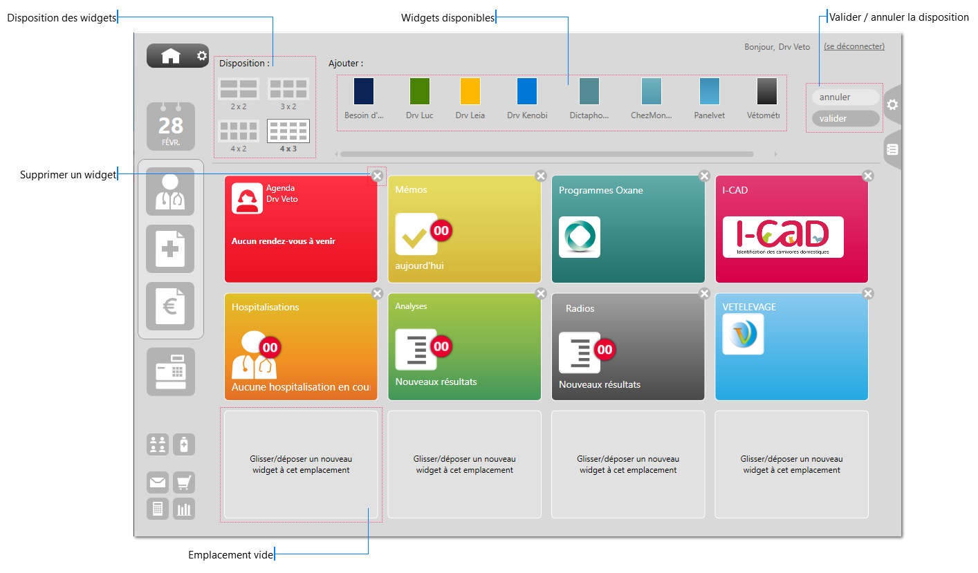Remove the Agenda Drv Veto widget

tap(377, 176)
